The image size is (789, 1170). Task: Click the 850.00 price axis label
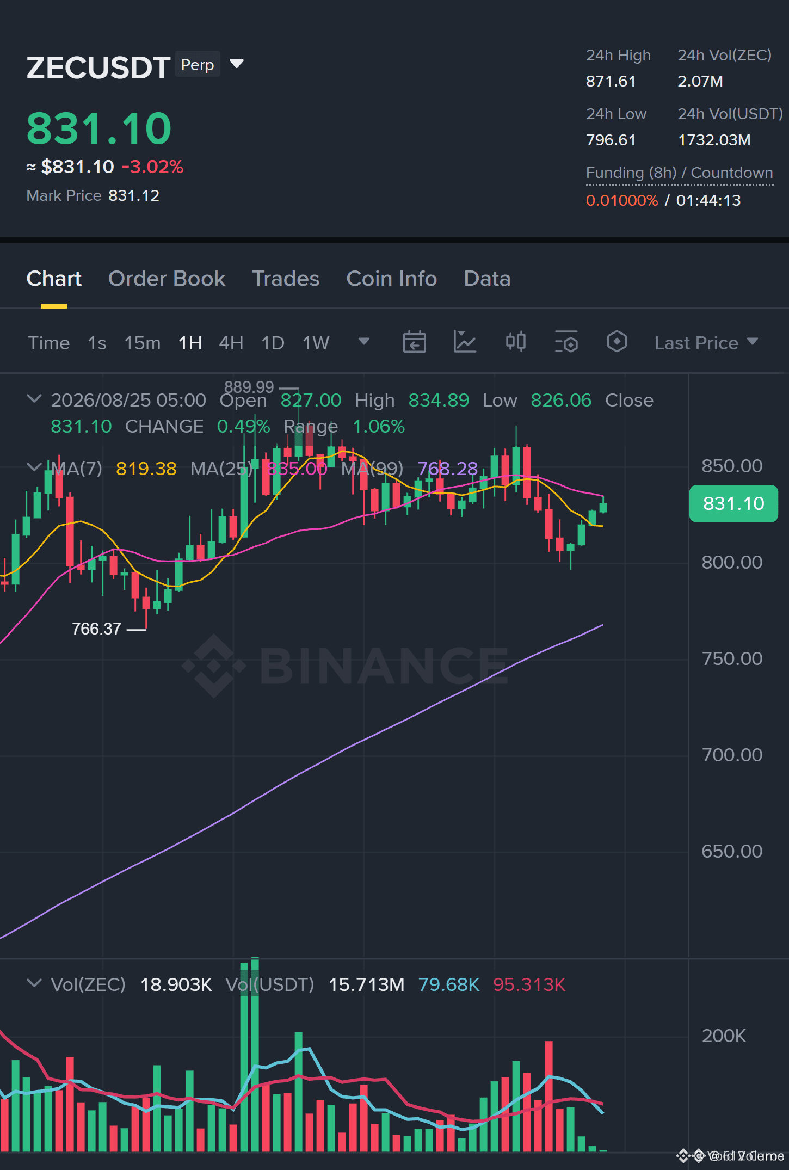coord(732,466)
